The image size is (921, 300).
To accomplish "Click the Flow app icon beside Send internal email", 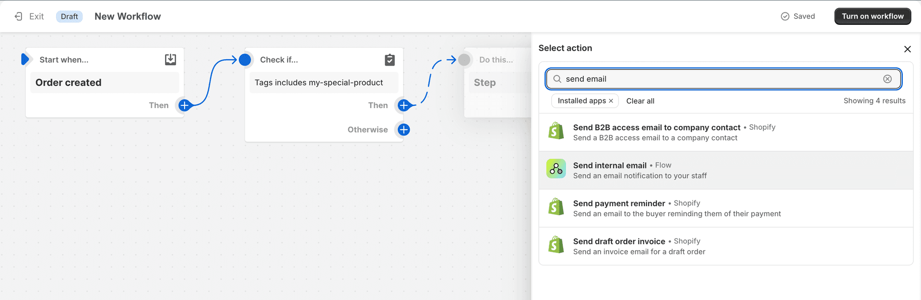I will (x=556, y=168).
